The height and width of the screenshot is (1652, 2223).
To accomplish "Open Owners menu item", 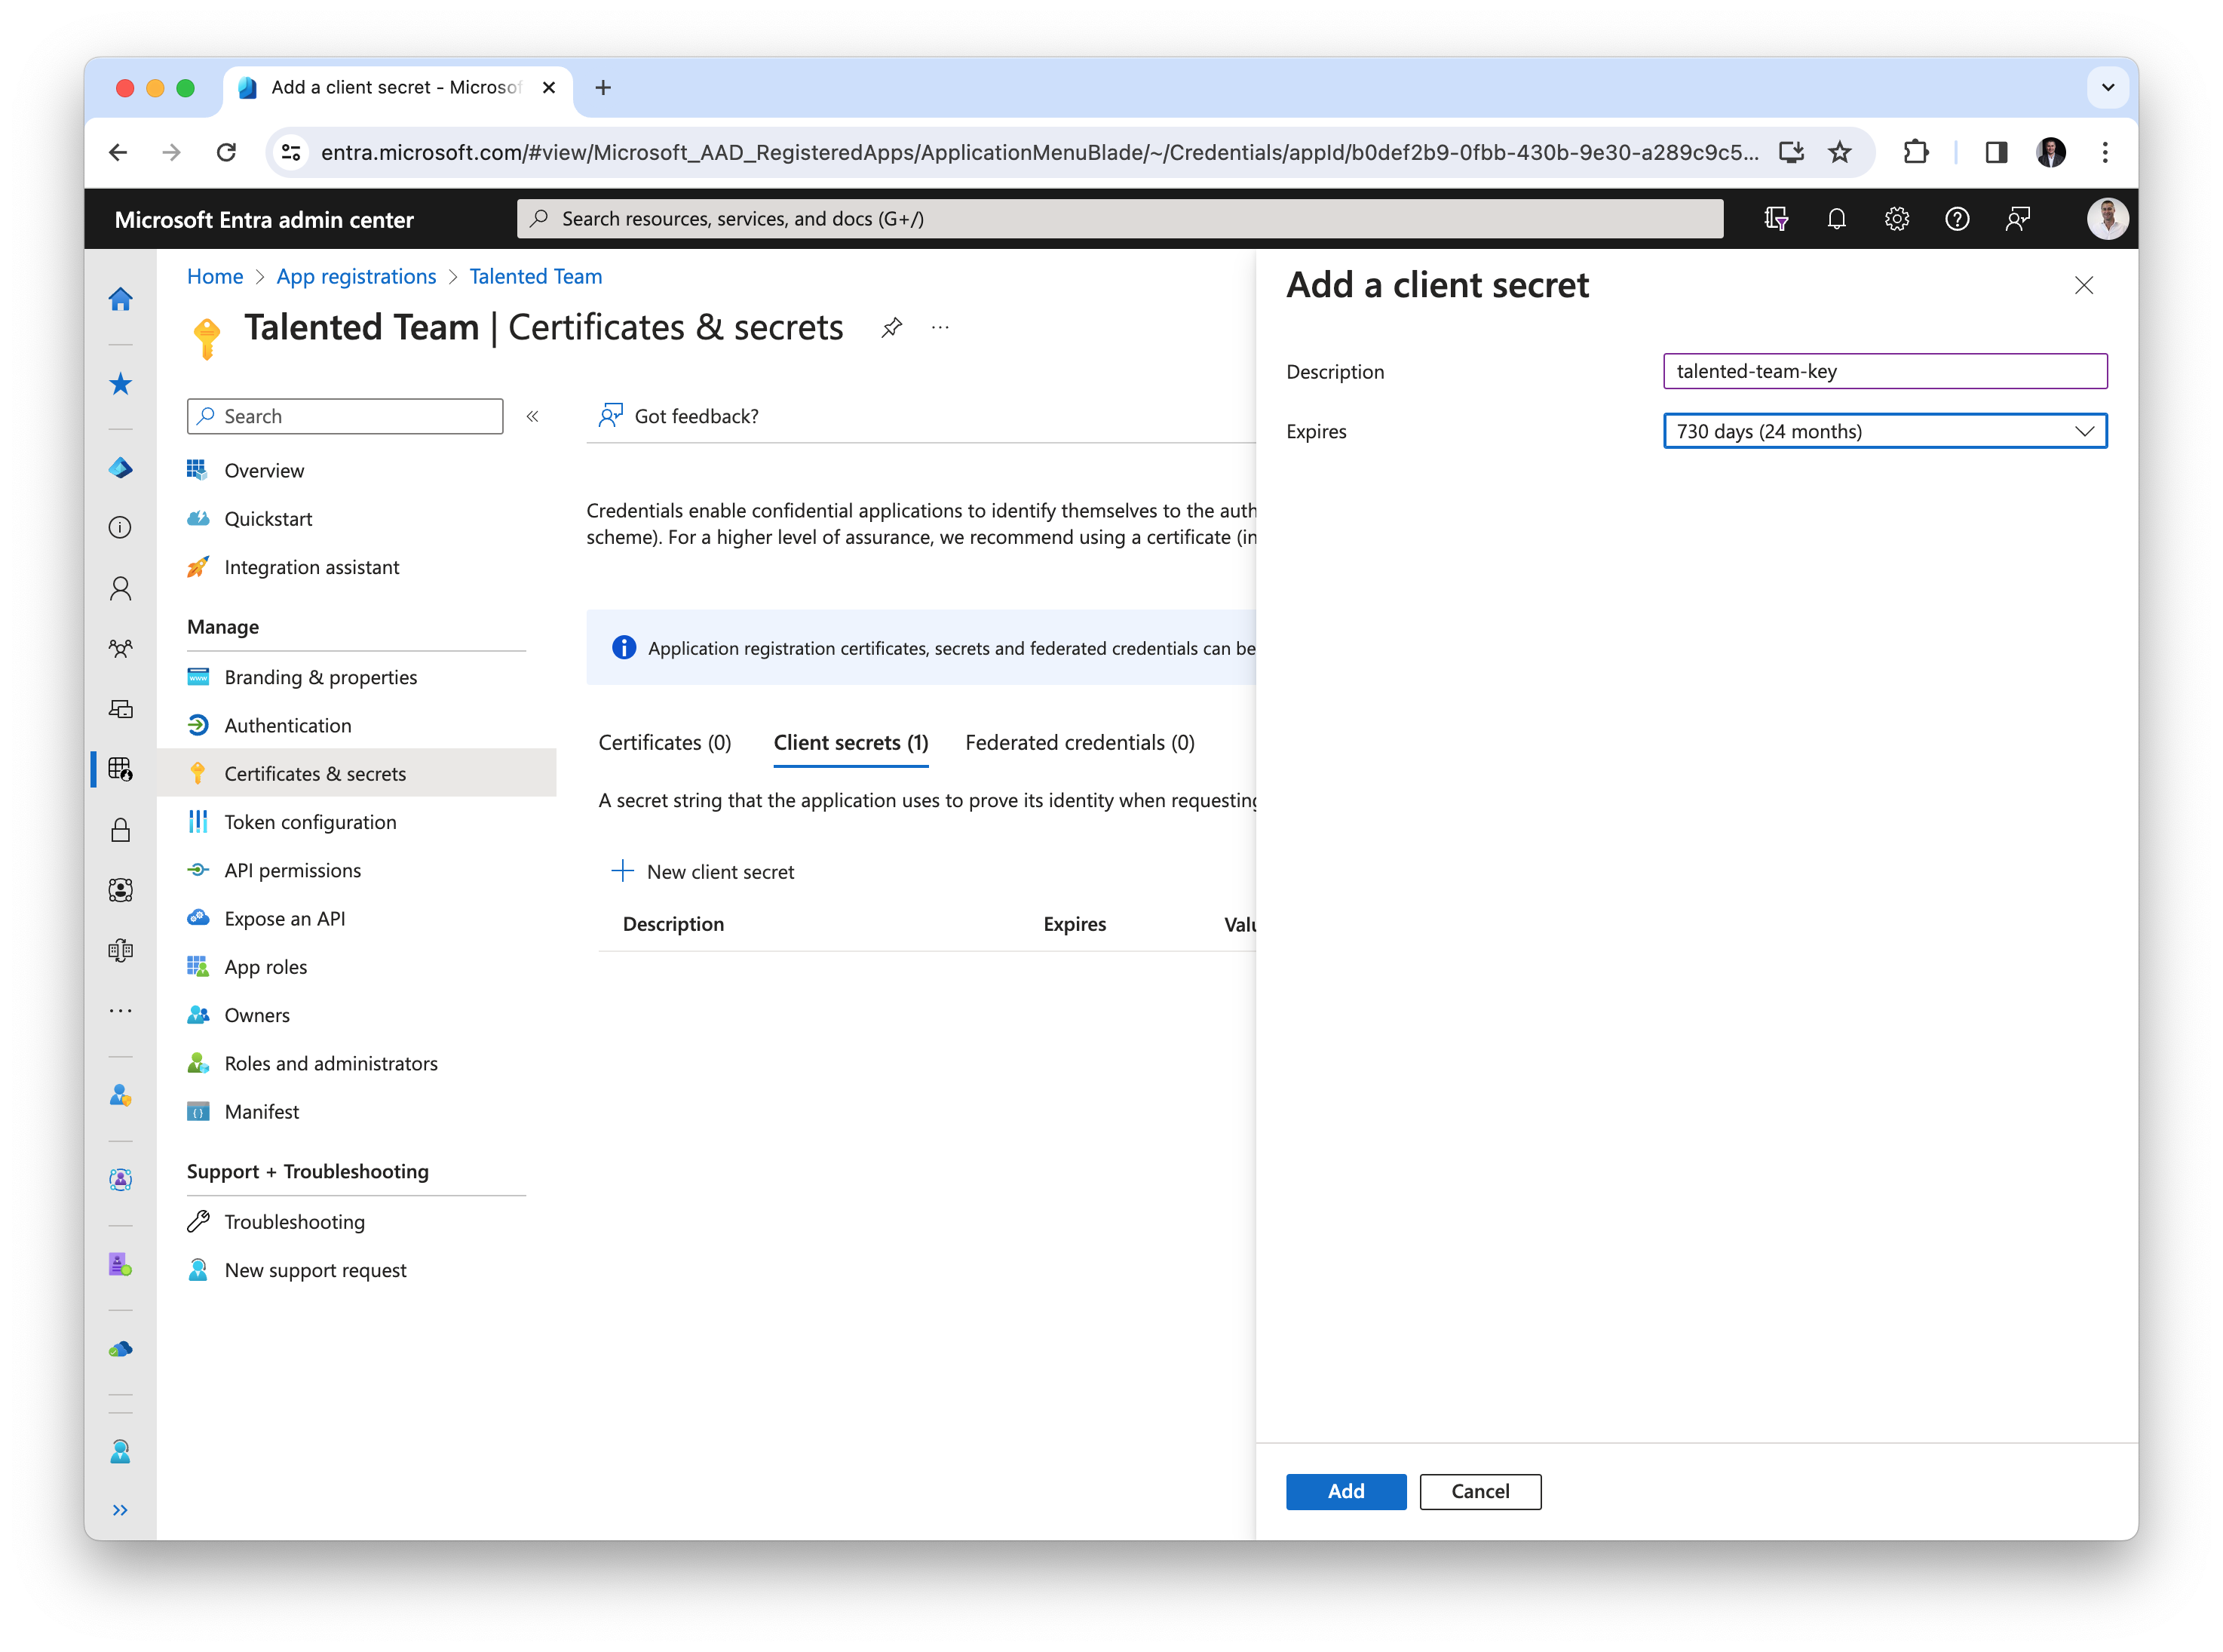I will point(256,1015).
